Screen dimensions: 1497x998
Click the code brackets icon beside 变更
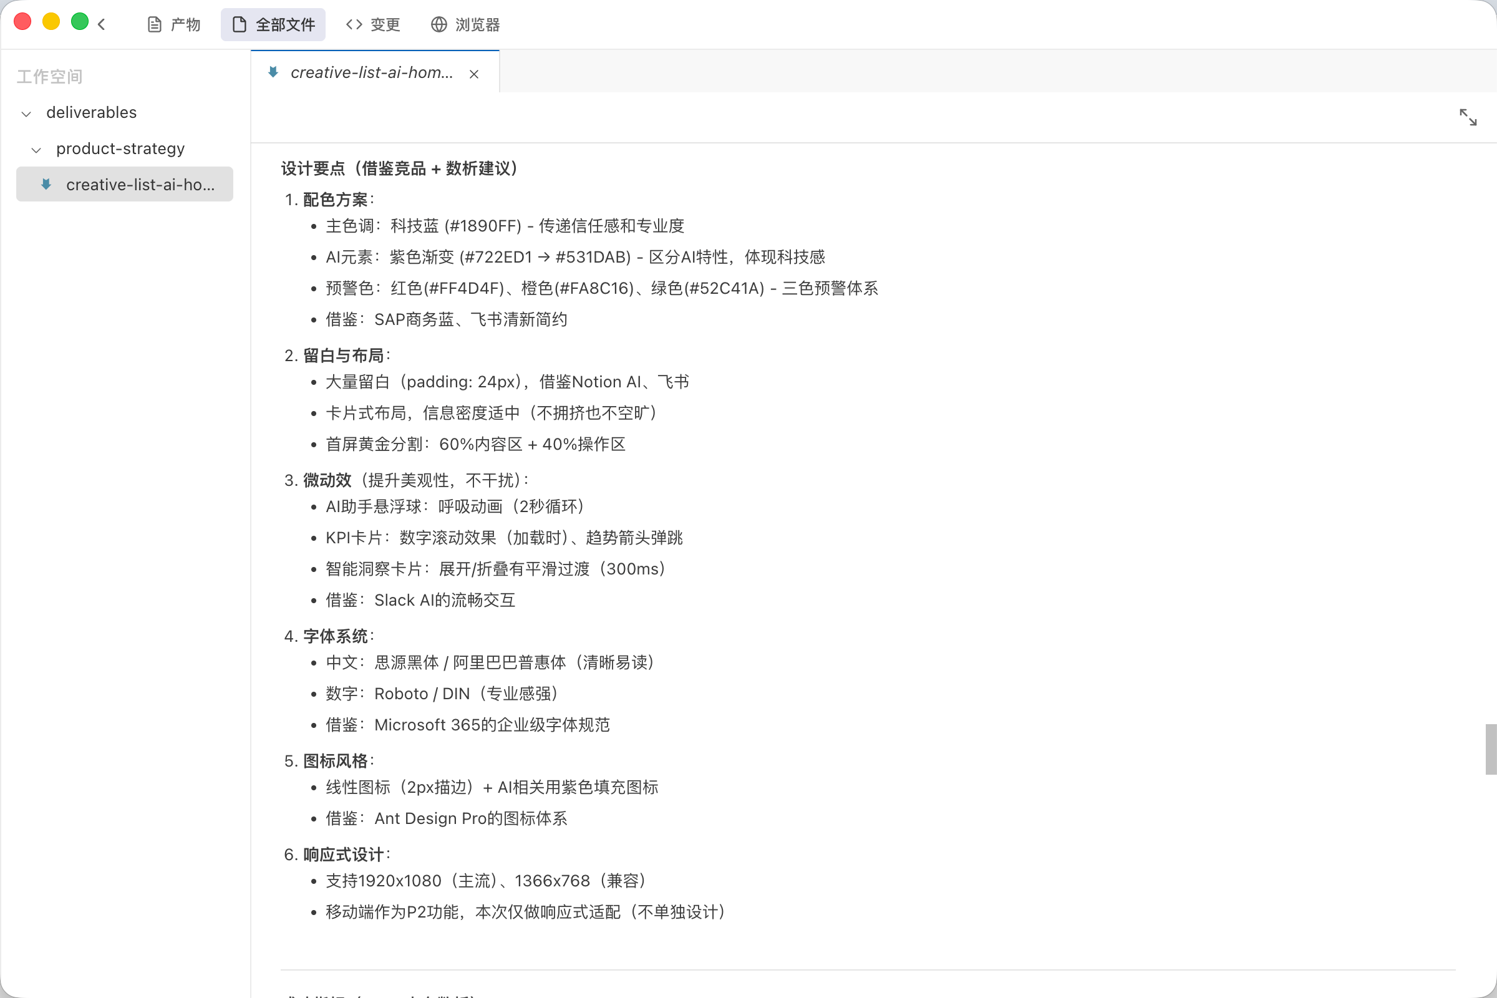(x=354, y=25)
